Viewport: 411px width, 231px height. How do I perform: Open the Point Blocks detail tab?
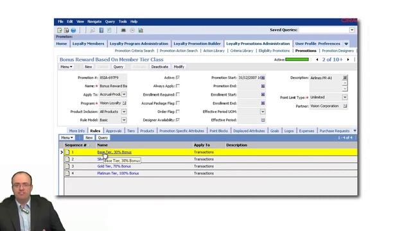218,131
